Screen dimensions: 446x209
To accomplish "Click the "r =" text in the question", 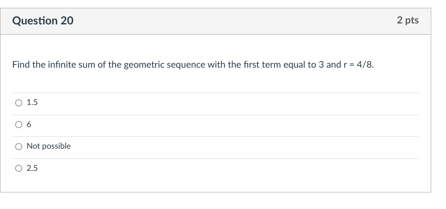I will 347,64.
